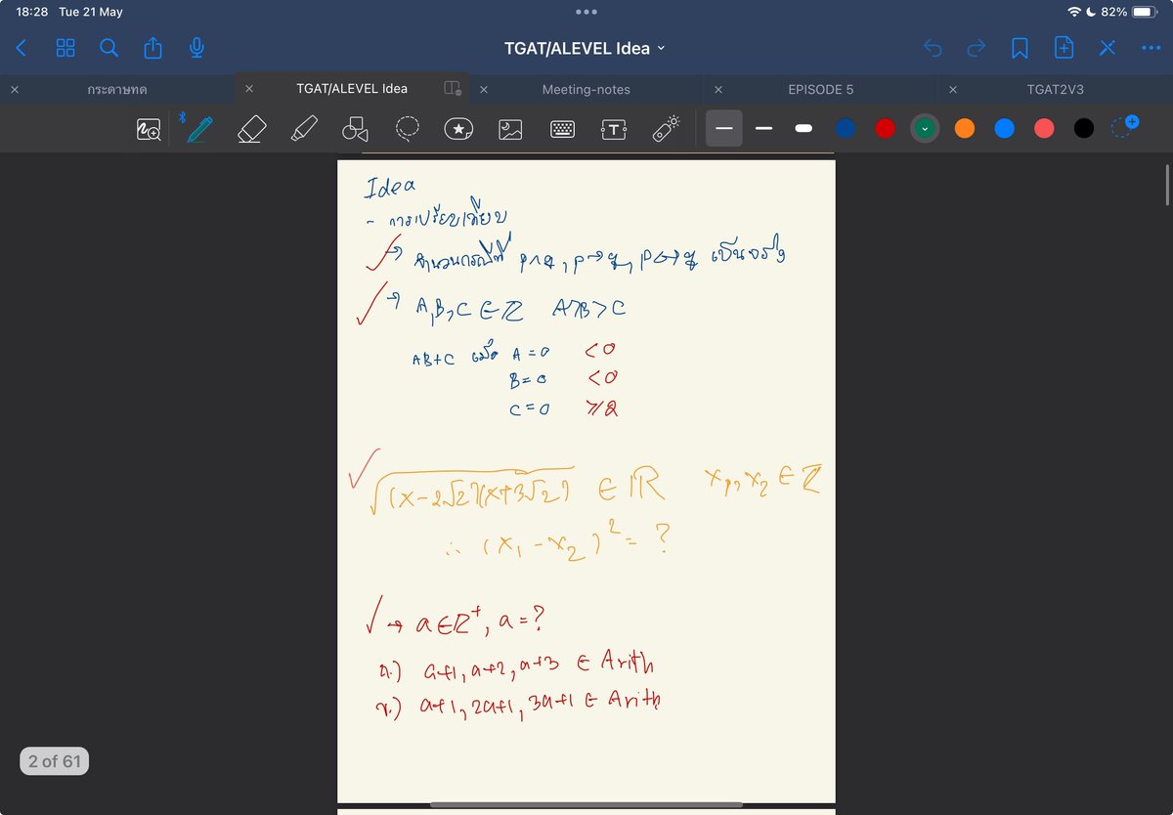The width and height of the screenshot is (1173, 815).
Task: Select the Text box tool
Action: (x=613, y=129)
